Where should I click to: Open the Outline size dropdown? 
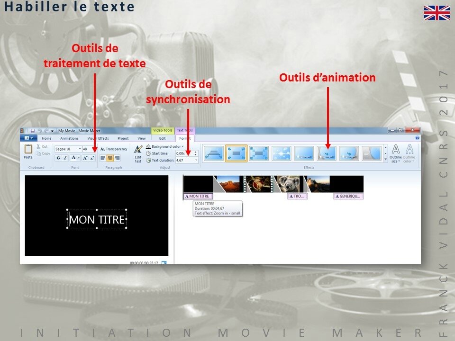tap(395, 153)
